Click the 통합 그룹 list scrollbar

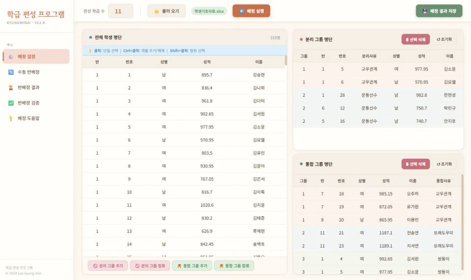pos(462,222)
